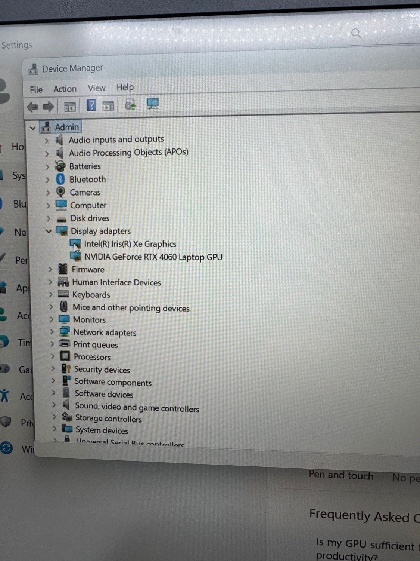The image size is (420, 561).
Task: Toggle the Show/Hide Console Tree icon
Action: tap(70, 107)
